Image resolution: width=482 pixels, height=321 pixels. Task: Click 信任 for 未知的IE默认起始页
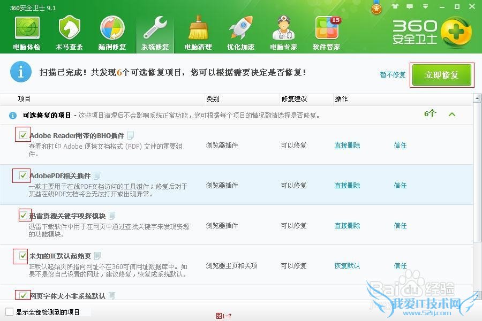pyautogui.click(x=400, y=266)
